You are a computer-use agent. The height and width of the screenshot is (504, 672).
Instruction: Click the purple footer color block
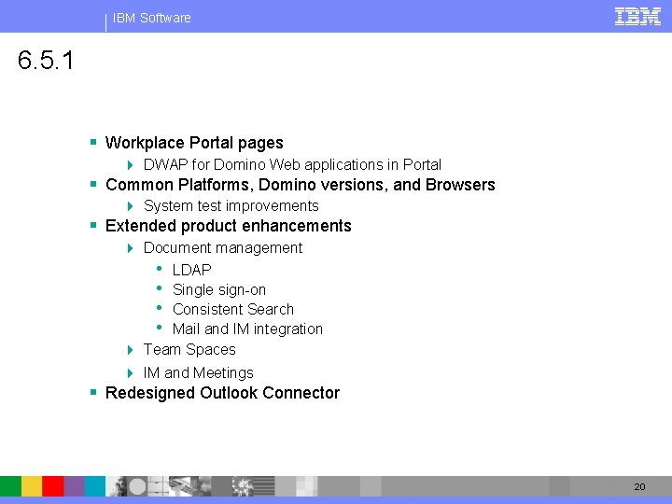point(74,486)
